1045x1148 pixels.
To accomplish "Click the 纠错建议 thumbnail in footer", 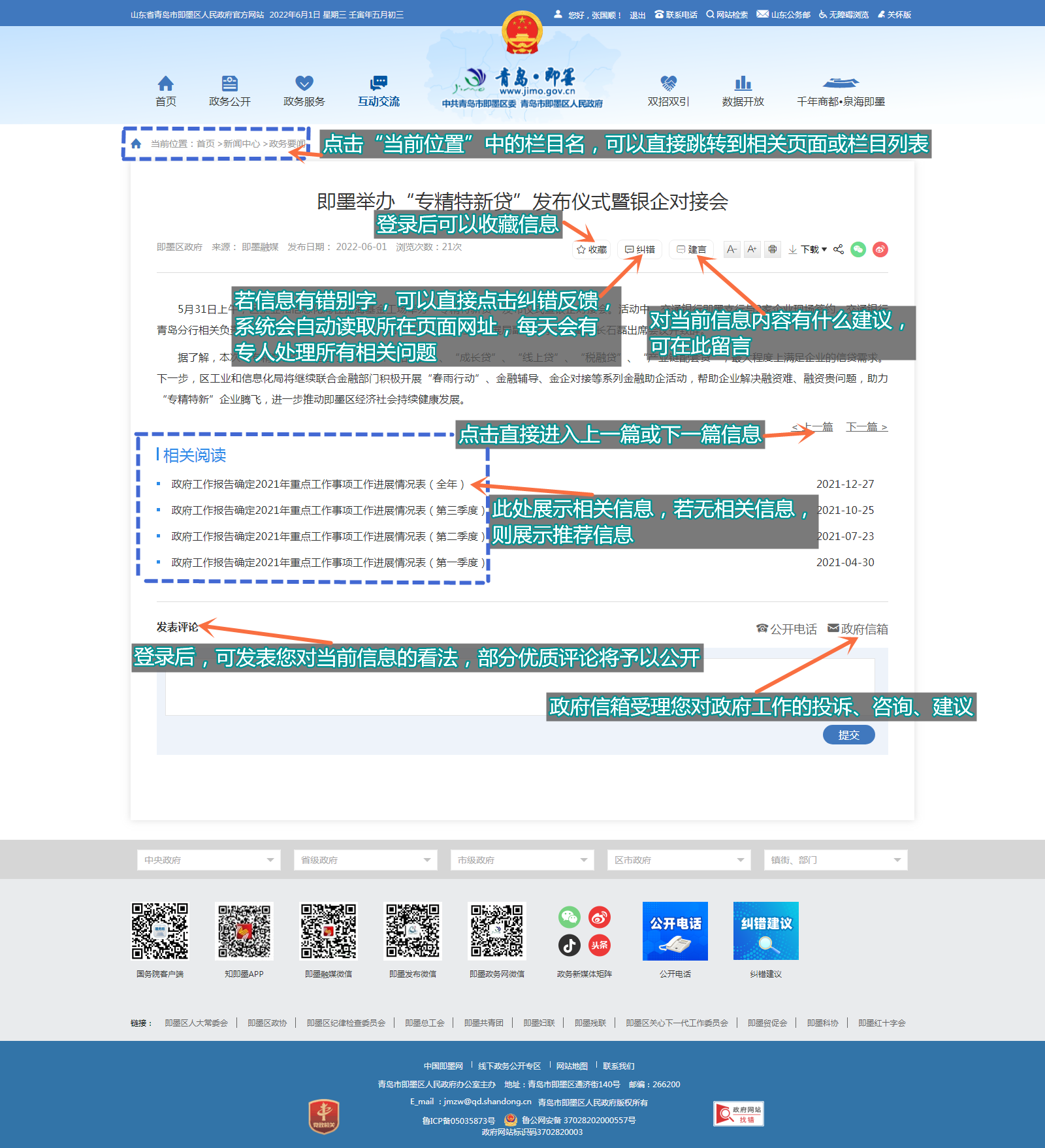I will click(x=765, y=931).
